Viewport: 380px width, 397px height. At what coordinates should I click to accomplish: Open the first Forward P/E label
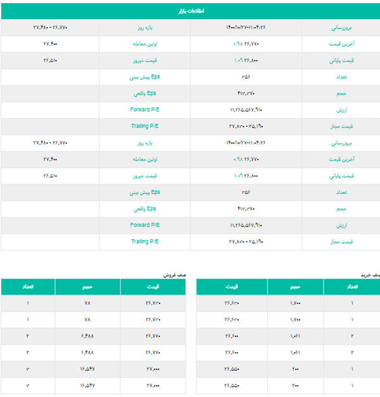pyautogui.click(x=145, y=110)
